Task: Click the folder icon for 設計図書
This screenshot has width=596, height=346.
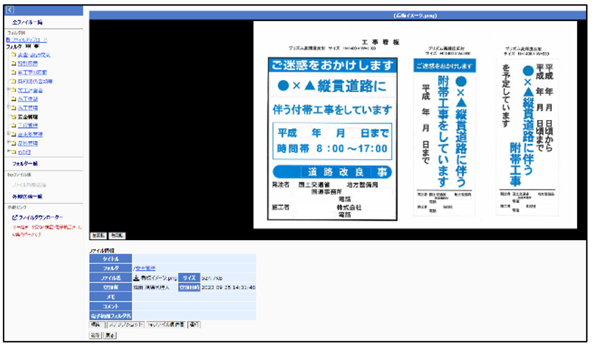Action: coord(13,63)
